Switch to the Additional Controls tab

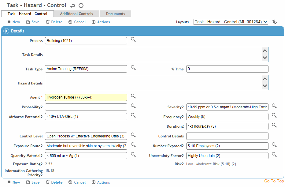[76, 14]
